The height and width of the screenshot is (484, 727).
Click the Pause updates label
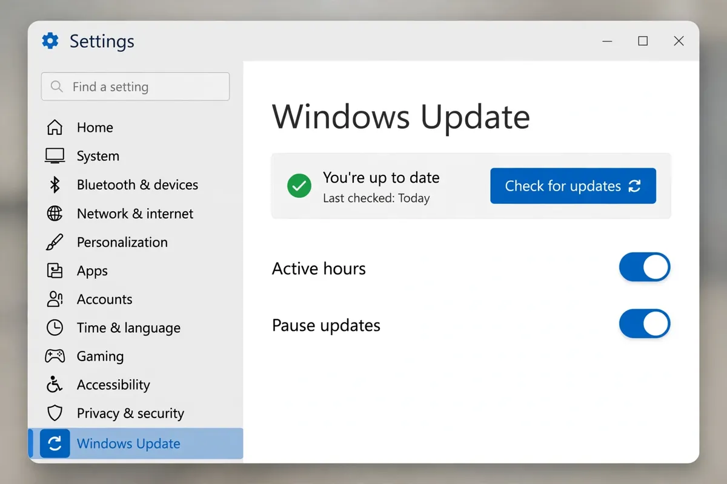pyautogui.click(x=326, y=325)
